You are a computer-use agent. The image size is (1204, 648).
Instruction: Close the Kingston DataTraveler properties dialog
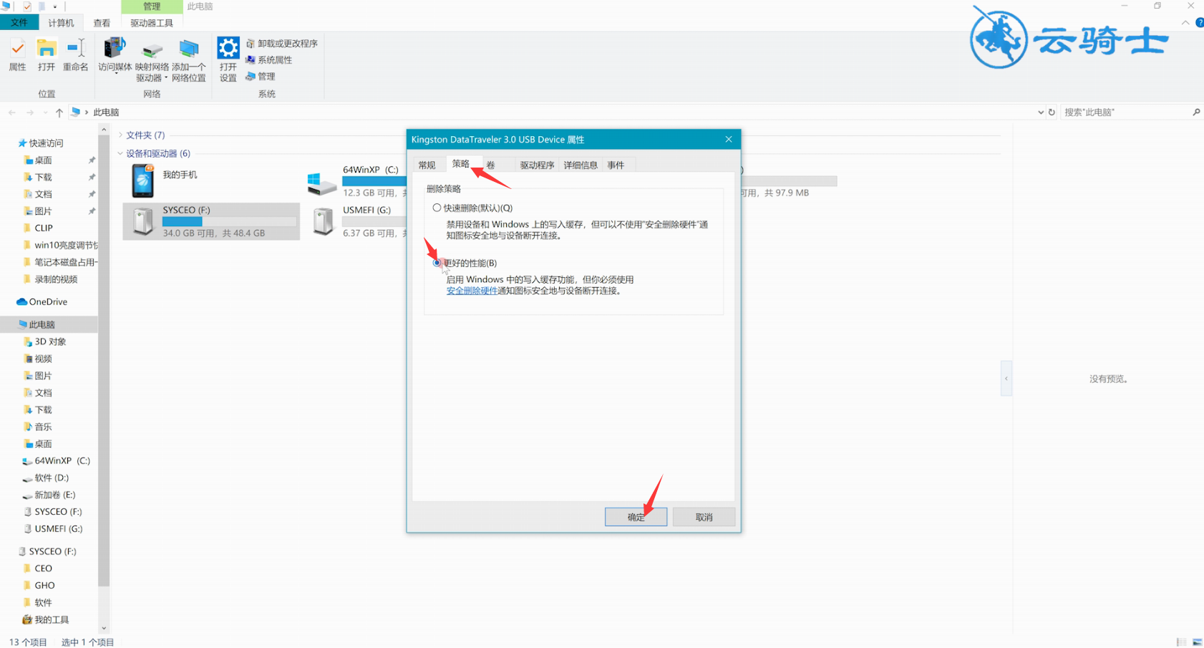tap(729, 140)
